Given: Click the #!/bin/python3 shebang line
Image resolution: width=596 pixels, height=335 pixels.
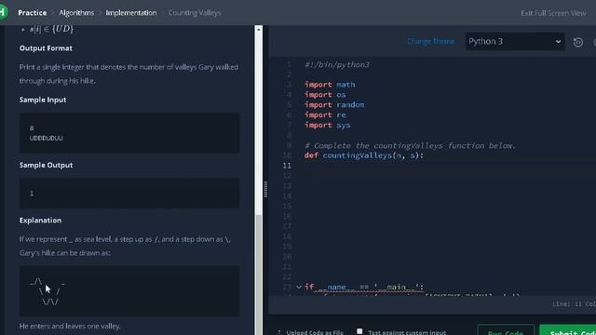Looking at the screenshot, I should 337,64.
